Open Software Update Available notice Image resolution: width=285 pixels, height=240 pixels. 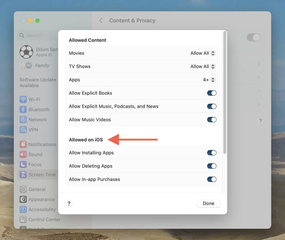click(38, 83)
